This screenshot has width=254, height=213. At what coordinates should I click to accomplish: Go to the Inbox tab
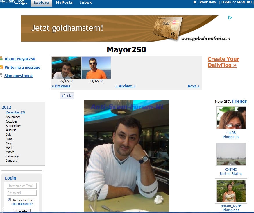(x=86, y=3)
